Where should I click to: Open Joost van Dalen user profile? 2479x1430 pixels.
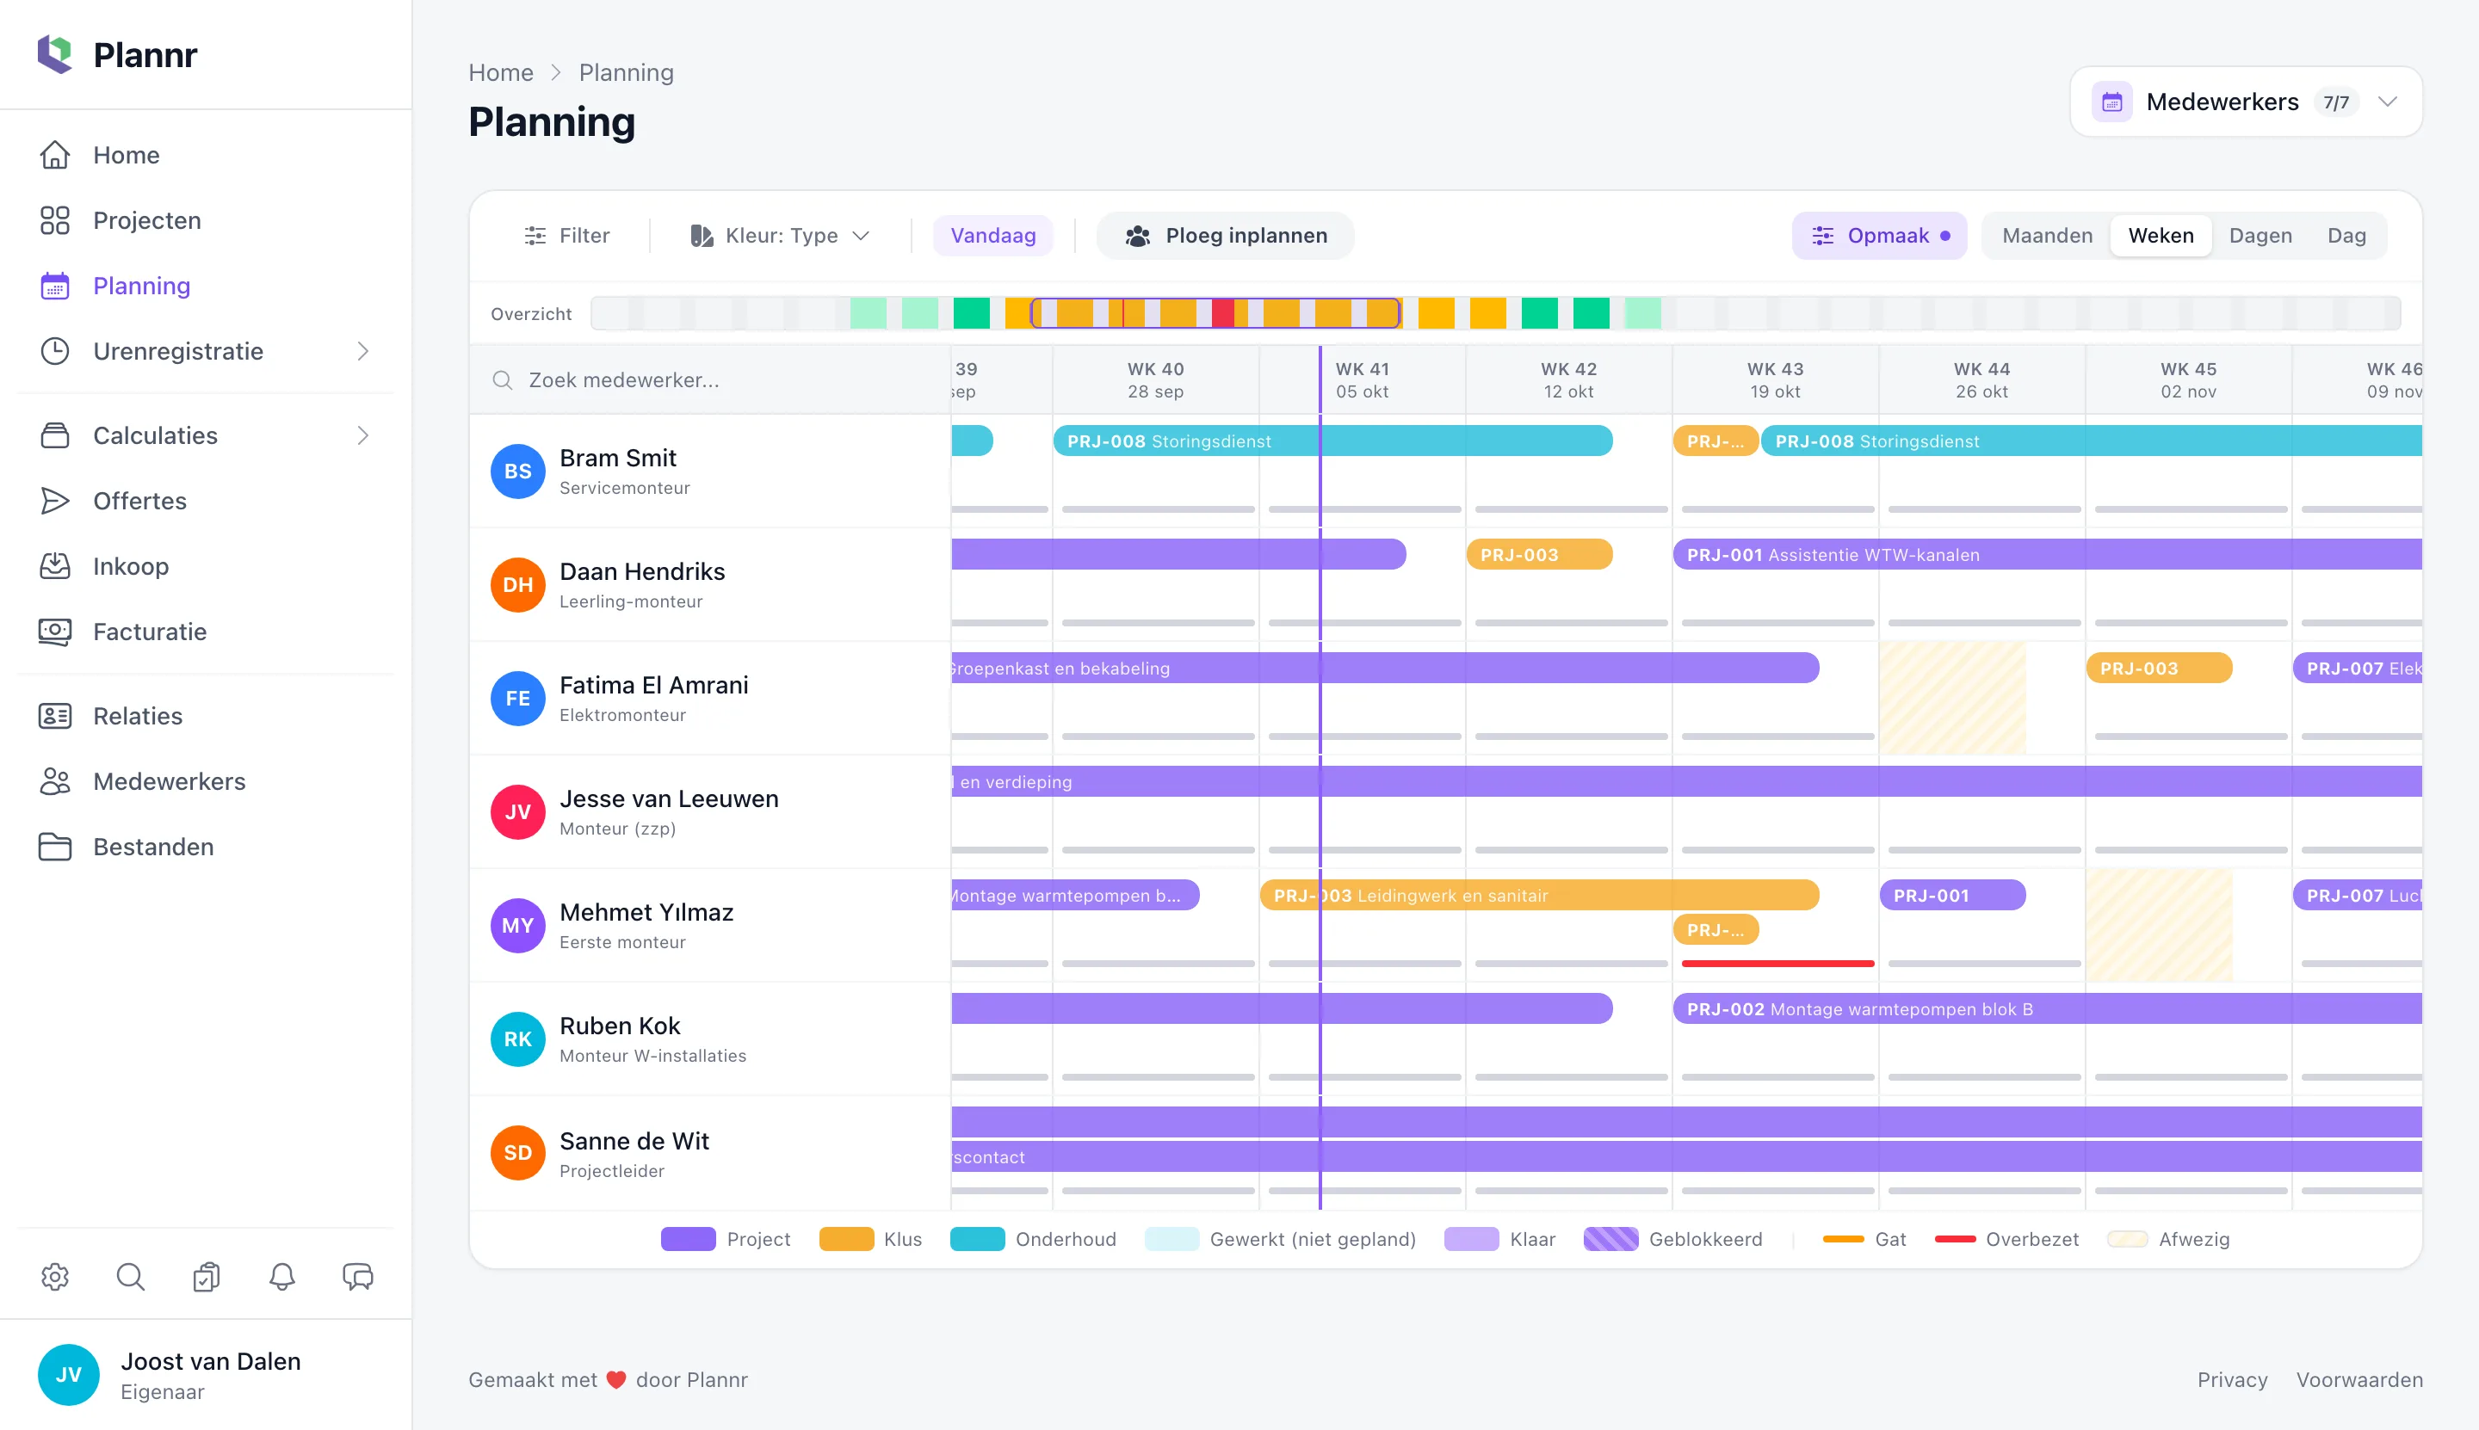pyautogui.click(x=206, y=1375)
